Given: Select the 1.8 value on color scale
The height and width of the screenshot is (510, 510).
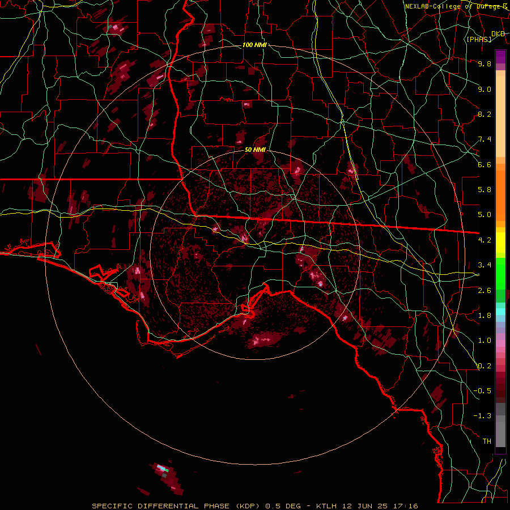Looking at the screenshot, I should [x=484, y=316].
